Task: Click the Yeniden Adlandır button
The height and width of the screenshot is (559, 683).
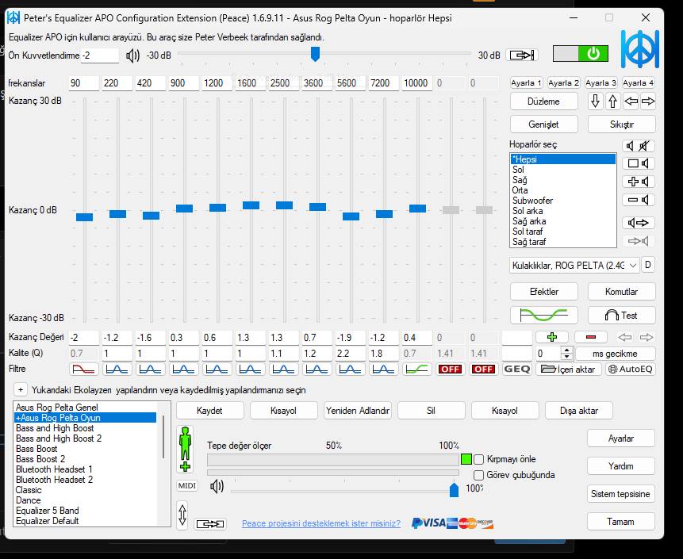Action: (x=358, y=411)
